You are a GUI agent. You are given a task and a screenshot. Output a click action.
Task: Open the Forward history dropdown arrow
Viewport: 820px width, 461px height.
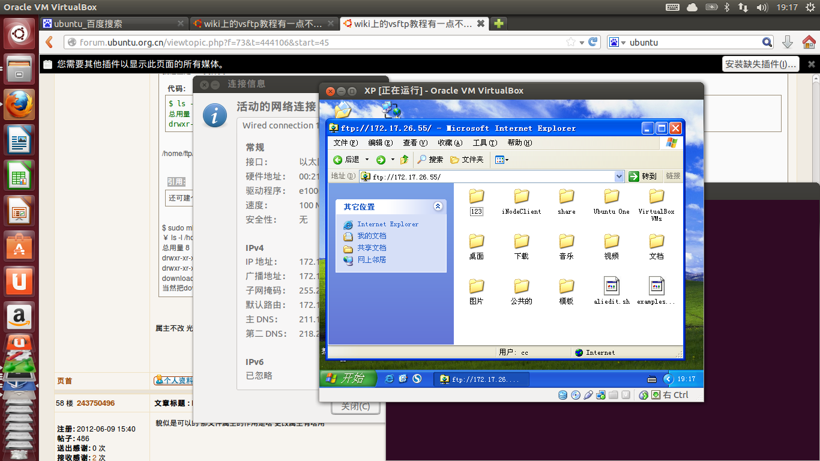393,160
